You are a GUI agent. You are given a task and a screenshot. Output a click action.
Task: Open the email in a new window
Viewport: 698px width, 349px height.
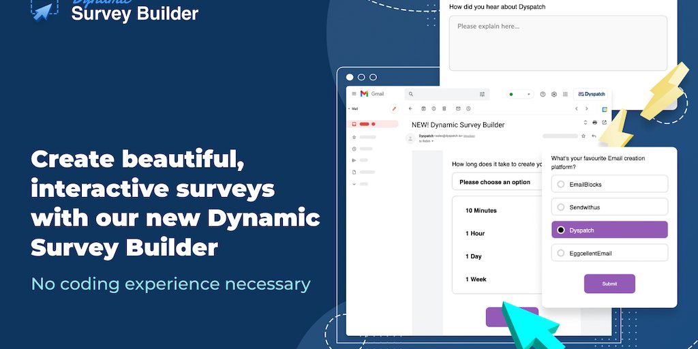click(604, 123)
